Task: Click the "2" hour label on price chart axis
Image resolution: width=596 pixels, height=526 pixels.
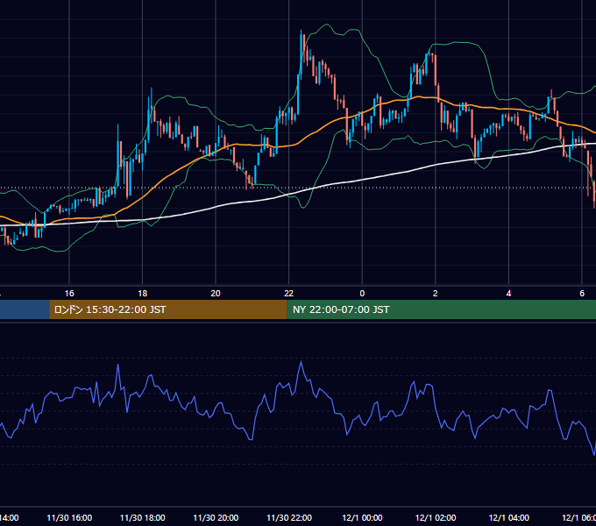Action: point(436,294)
